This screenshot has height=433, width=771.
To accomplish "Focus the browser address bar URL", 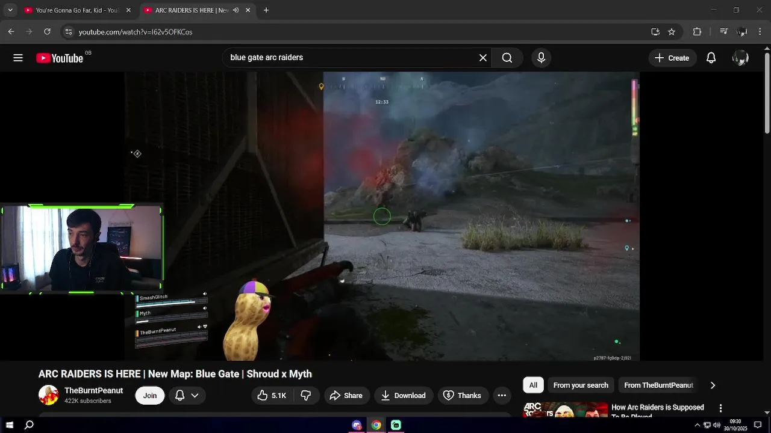I will click(x=136, y=32).
